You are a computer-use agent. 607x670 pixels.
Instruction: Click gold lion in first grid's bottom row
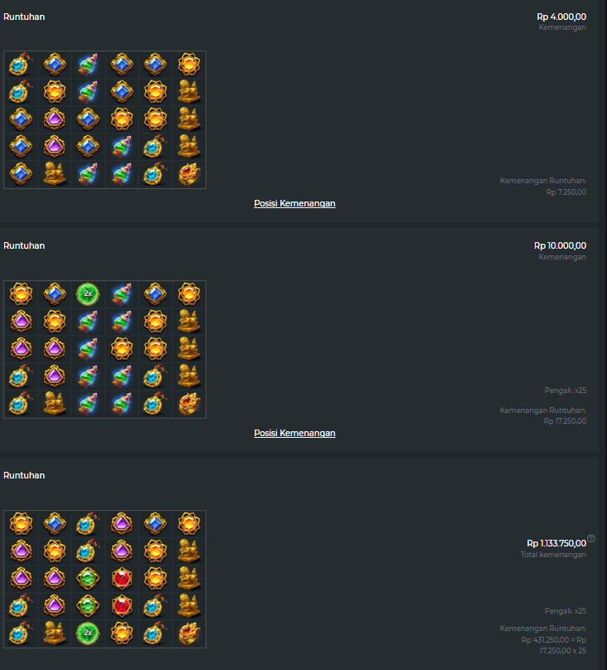pyautogui.click(x=55, y=174)
